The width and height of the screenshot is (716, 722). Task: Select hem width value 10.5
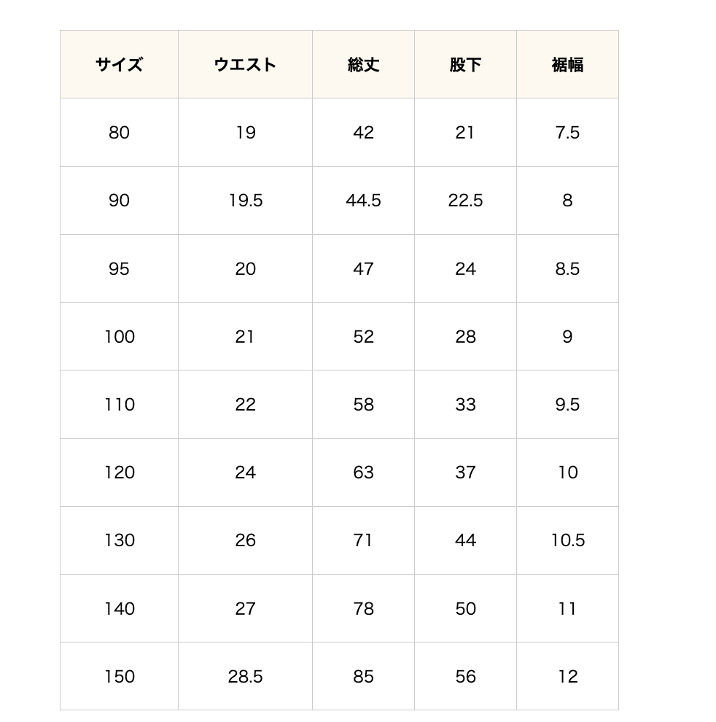[567, 540]
